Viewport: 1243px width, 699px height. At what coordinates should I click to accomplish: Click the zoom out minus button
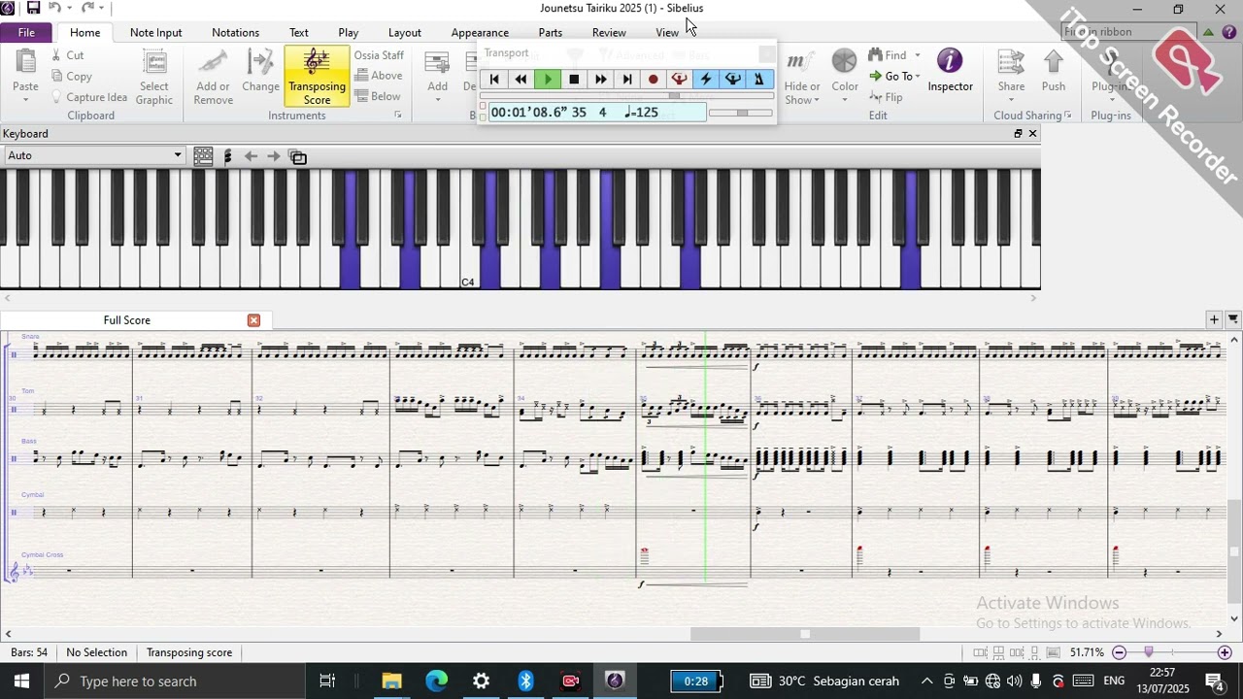click(x=1120, y=653)
